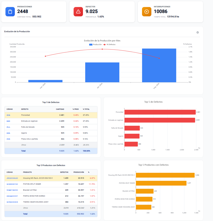Click the DEFECTOS column header in products table
213x221 pixels.
(64, 172)
